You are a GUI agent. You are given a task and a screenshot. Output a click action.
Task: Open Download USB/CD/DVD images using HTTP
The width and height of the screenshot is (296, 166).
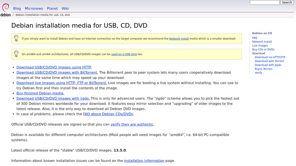[54, 67]
